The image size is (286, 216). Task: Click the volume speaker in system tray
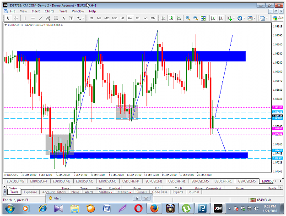coord(256,209)
